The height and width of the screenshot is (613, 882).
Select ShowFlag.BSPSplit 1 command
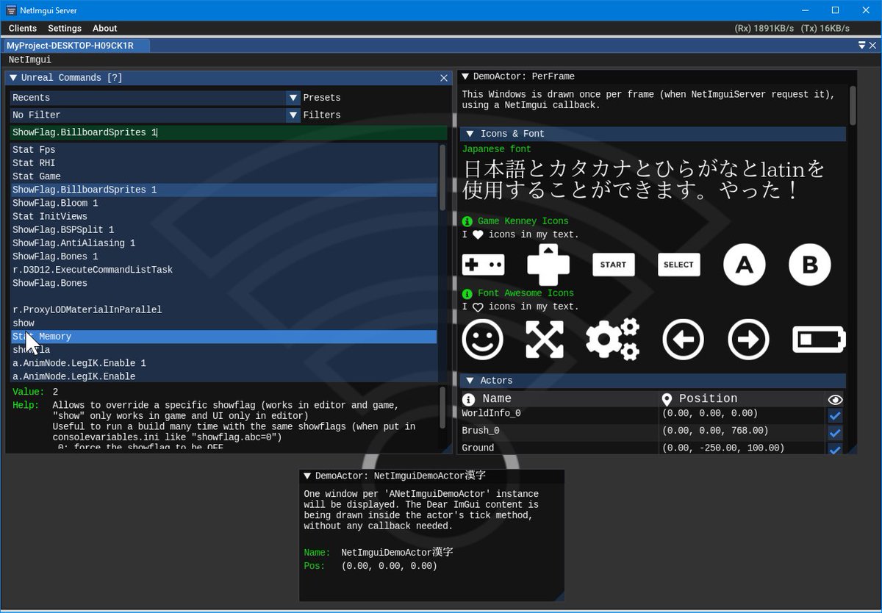tap(224, 230)
